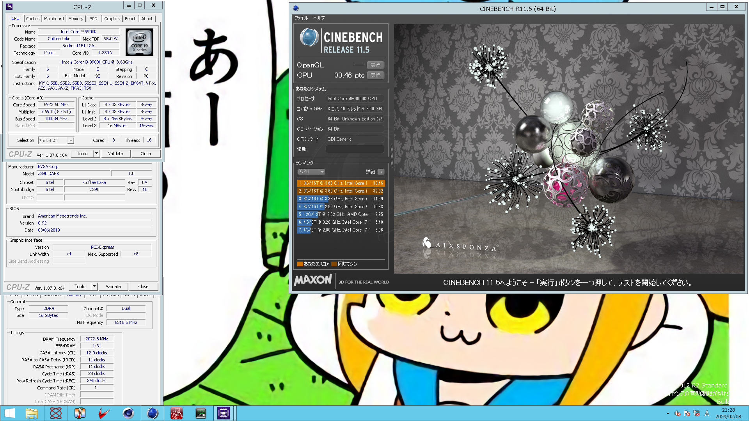Open the thermometer temperature monitor taskbar icon
Image resolution: width=749 pixels, height=421 pixels.
(80, 413)
